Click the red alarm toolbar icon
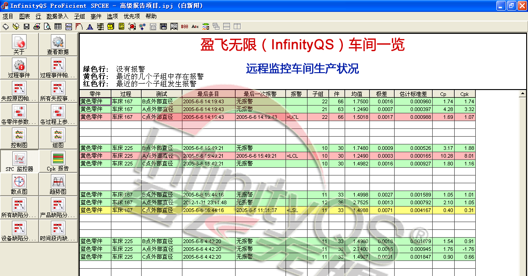528x276 pixels. pos(132,27)
